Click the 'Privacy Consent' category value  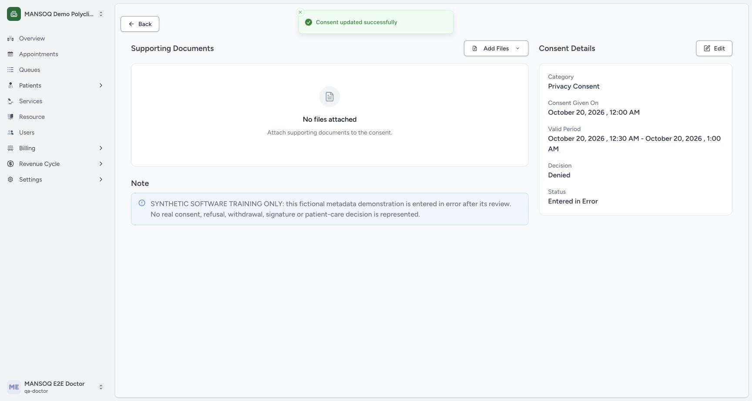(574, 86)
